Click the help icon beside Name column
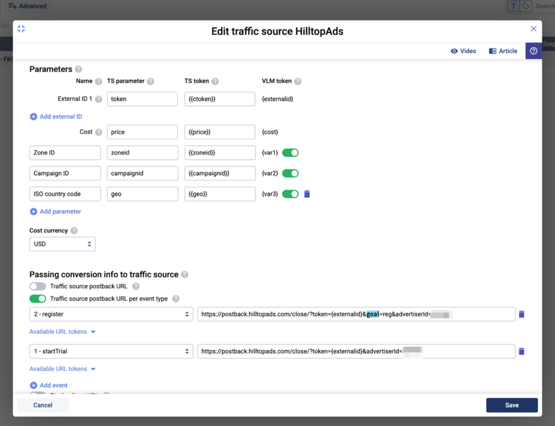 99,81
